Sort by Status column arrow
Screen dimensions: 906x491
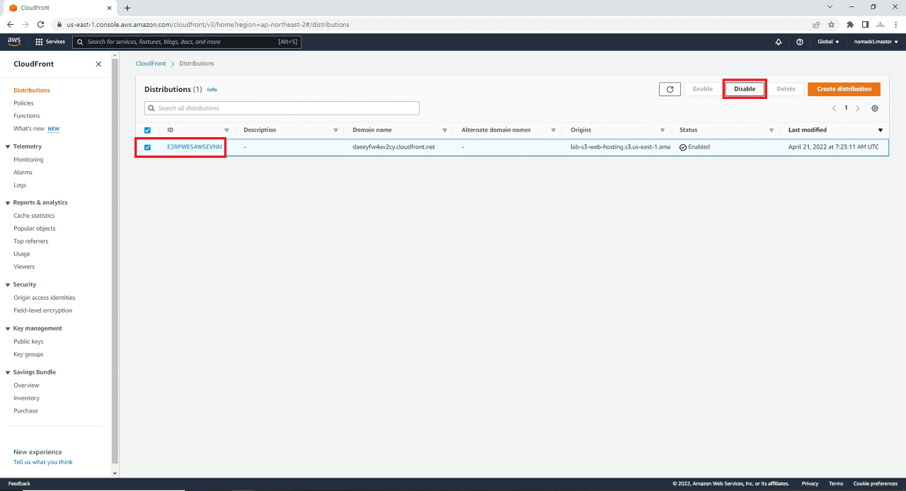[x=772, y=130]
